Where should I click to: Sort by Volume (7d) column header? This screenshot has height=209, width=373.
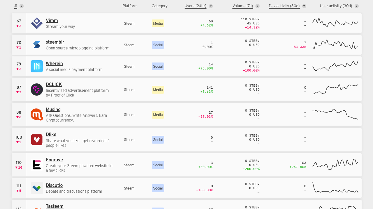click(243, 6)
